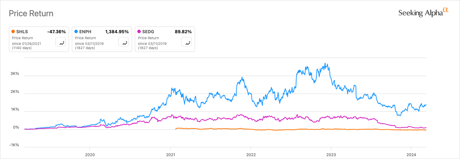Click the 2021 label on the x-axis

(x=170, y=154)
